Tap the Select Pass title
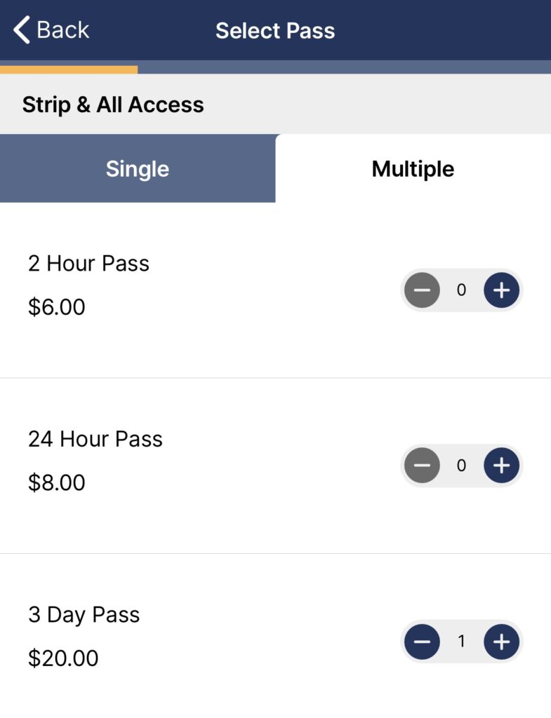Viewport: 551px width, 718px height. pyautogui.click(x=275, y=31)
